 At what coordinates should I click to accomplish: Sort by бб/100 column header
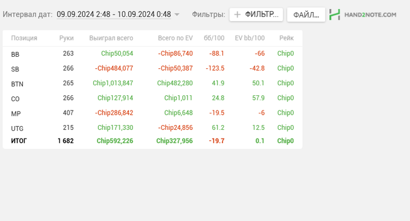pyautogui.click(x=214, y=38)
